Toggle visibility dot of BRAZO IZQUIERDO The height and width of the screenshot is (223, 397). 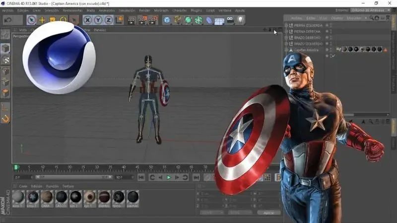327,44
